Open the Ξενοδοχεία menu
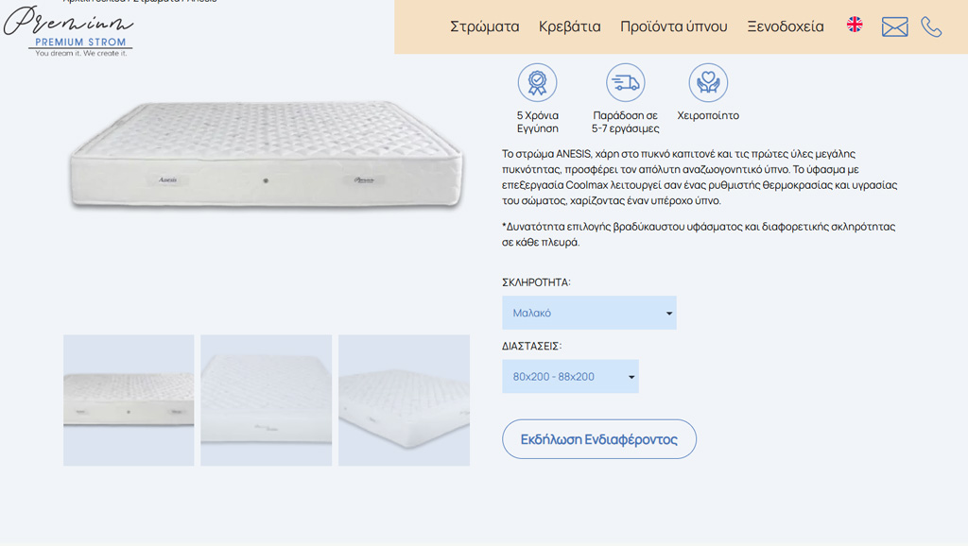Screen dimensions: 968x546 coord(786,26)
